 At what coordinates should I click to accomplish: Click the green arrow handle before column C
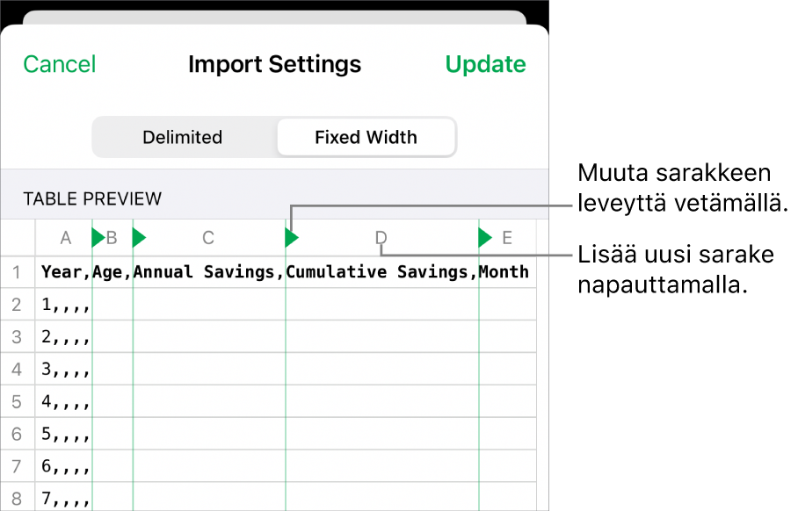coord(139,237)
